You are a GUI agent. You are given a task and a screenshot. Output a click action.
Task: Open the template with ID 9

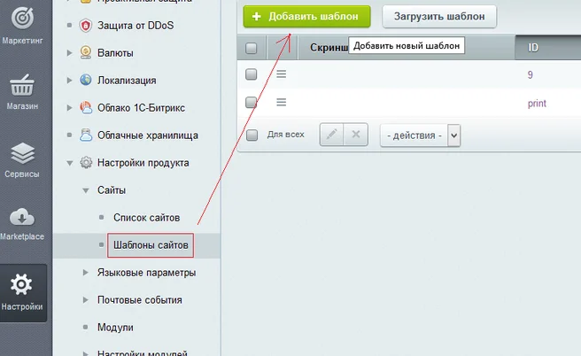click(x=531, y=74)
